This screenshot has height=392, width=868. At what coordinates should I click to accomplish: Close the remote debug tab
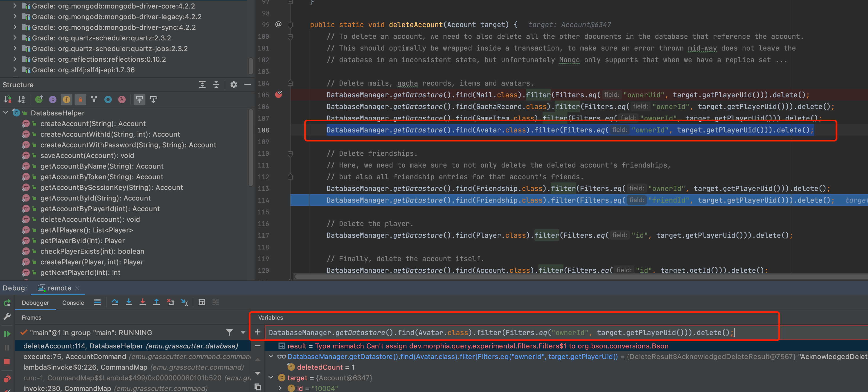tap(77, 288)
